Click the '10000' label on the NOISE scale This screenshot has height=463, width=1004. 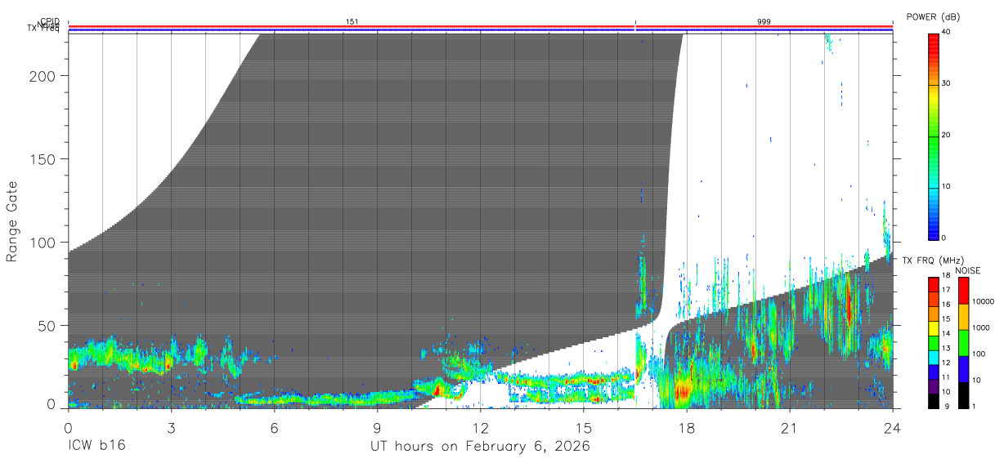click(x=984, y=302)
